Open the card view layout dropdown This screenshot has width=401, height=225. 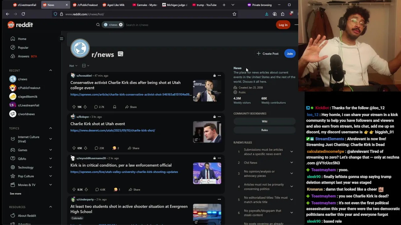coord(86,66)
